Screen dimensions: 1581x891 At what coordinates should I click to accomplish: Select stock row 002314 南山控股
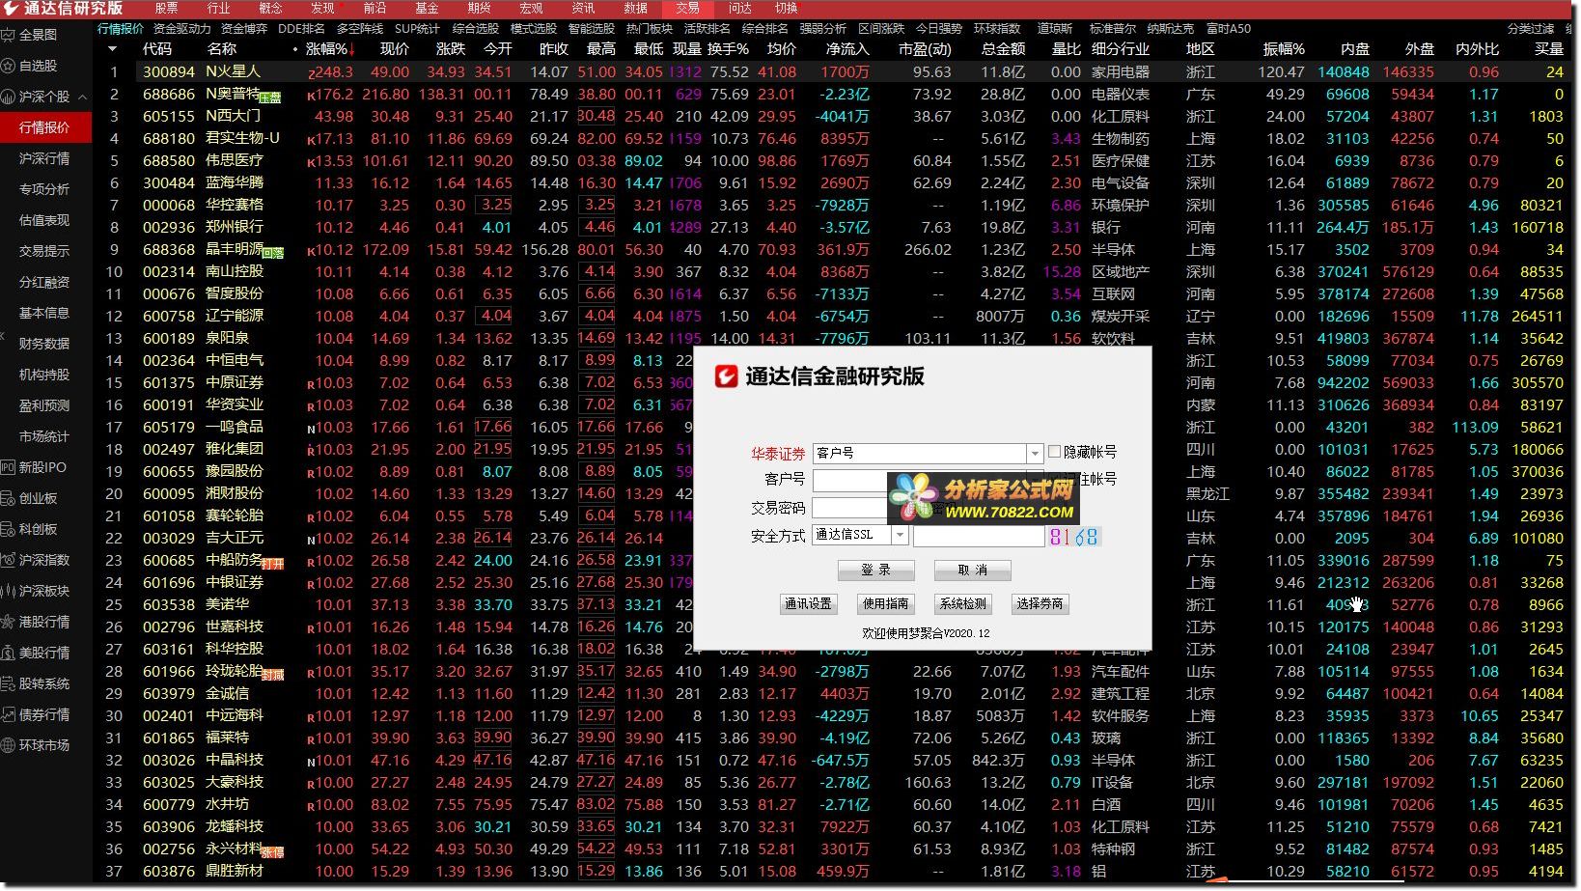click(x=838, y=271)
